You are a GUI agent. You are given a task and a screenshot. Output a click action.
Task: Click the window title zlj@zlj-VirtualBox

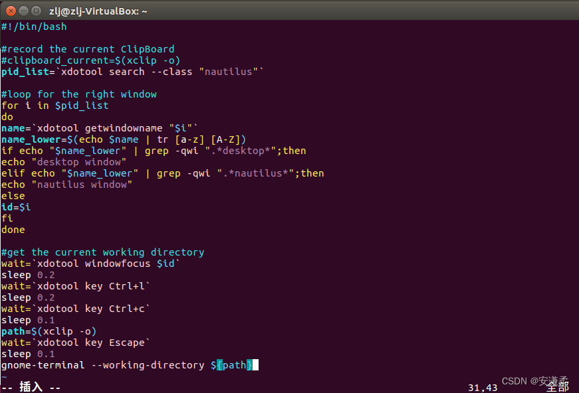pos(98,11)
